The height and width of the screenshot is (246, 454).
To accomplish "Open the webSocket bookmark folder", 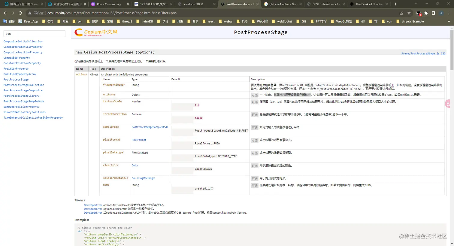I will coord(282,21).
